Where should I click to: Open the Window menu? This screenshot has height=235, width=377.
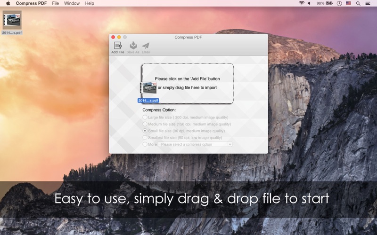[x=72, y=3]
